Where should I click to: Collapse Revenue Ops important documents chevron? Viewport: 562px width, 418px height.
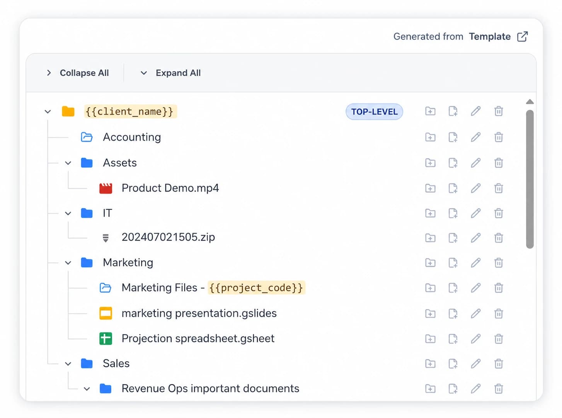click(87, 389)
